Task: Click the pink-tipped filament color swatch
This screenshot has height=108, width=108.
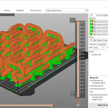Action: click(92, 24)
